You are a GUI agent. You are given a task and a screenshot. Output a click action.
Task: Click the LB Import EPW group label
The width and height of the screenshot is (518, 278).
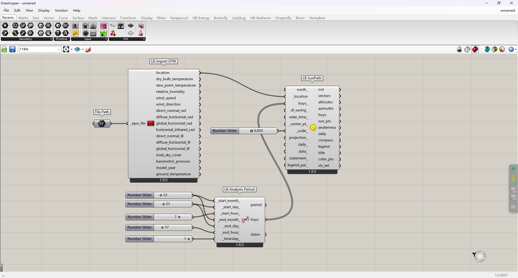click(163, 61)
